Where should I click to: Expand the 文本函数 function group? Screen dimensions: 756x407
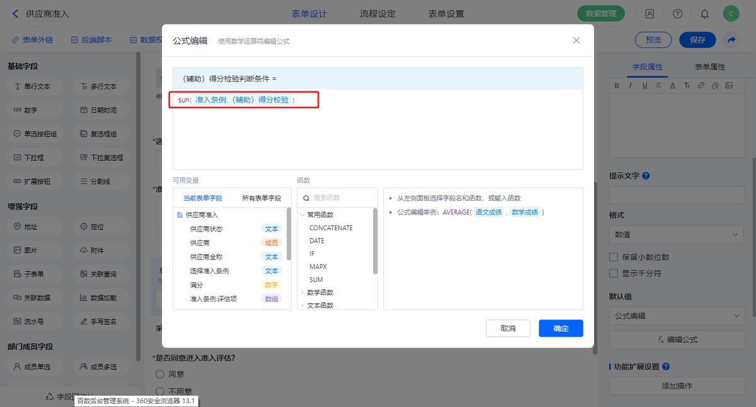pos(302,306)
